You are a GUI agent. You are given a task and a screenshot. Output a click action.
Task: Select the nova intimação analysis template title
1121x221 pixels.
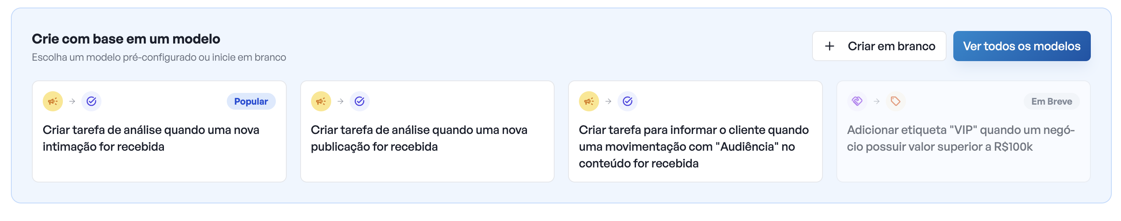coord(151,138)
